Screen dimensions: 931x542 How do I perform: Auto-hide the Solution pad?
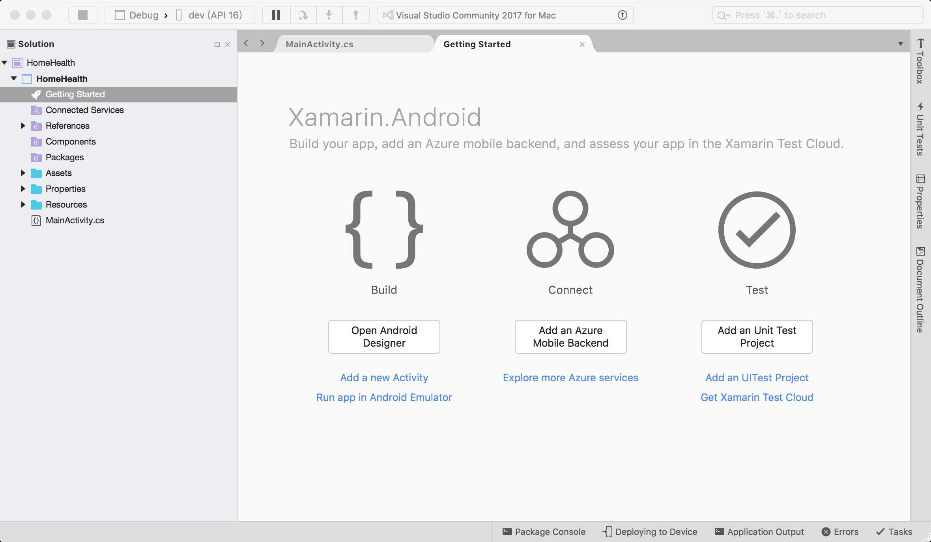tap(217, 45)
